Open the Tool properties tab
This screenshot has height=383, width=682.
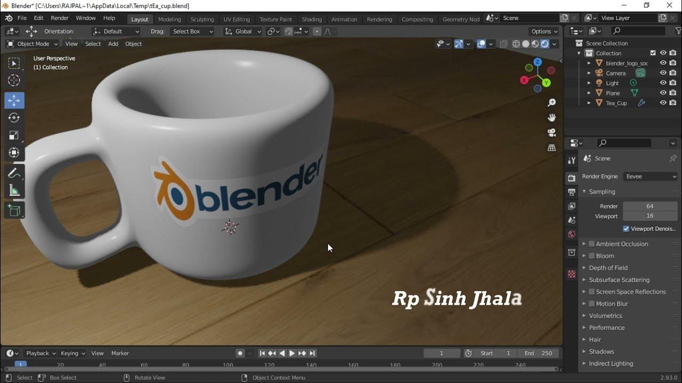point(572,160)
